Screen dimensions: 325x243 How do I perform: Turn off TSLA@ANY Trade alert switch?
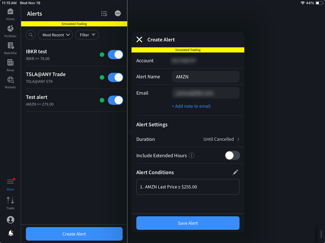click(116, 77)
